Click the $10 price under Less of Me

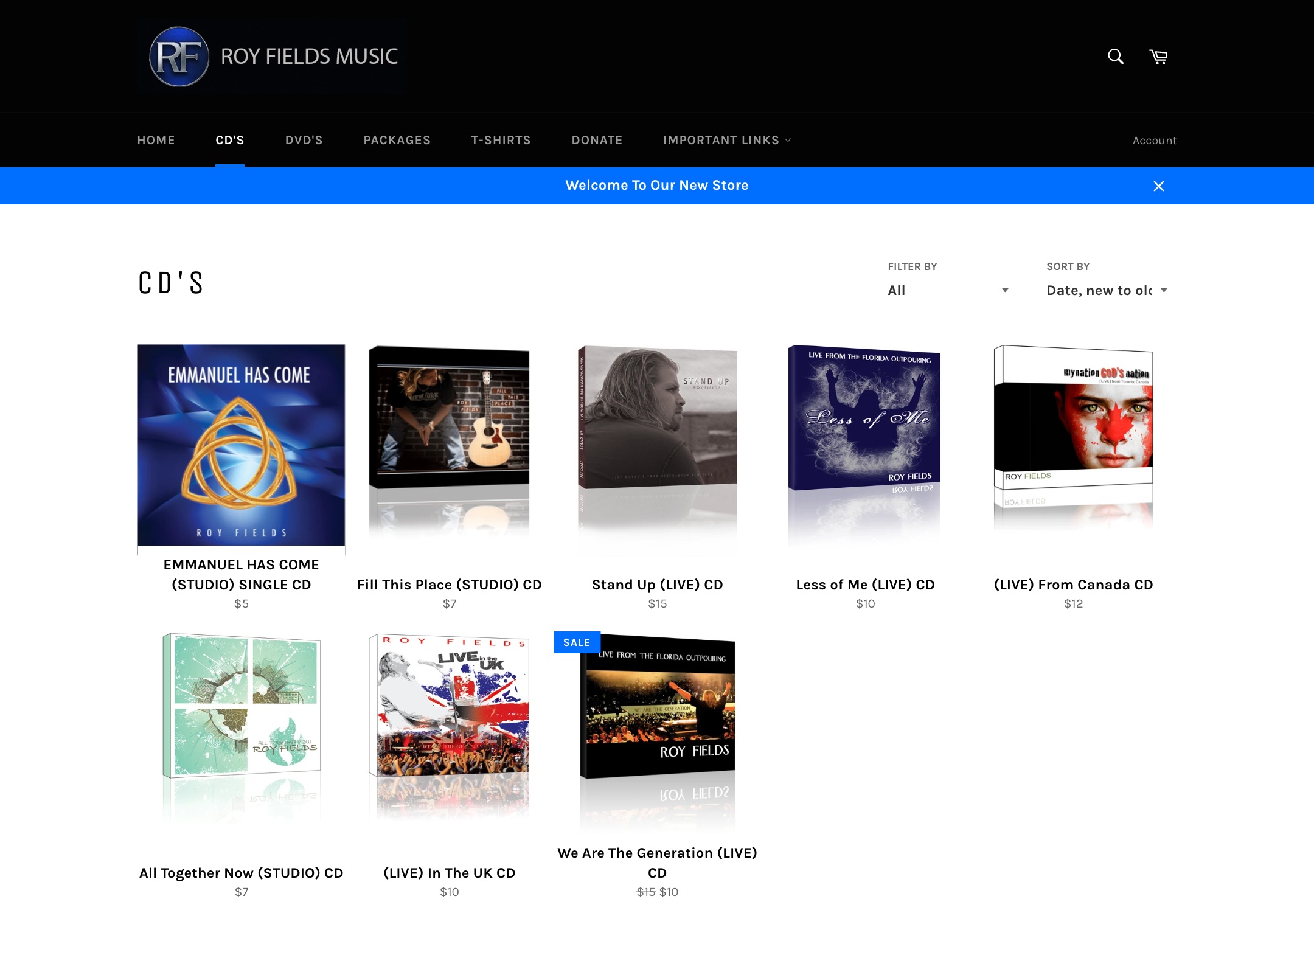pyautogui.click(x=865, y=604)
